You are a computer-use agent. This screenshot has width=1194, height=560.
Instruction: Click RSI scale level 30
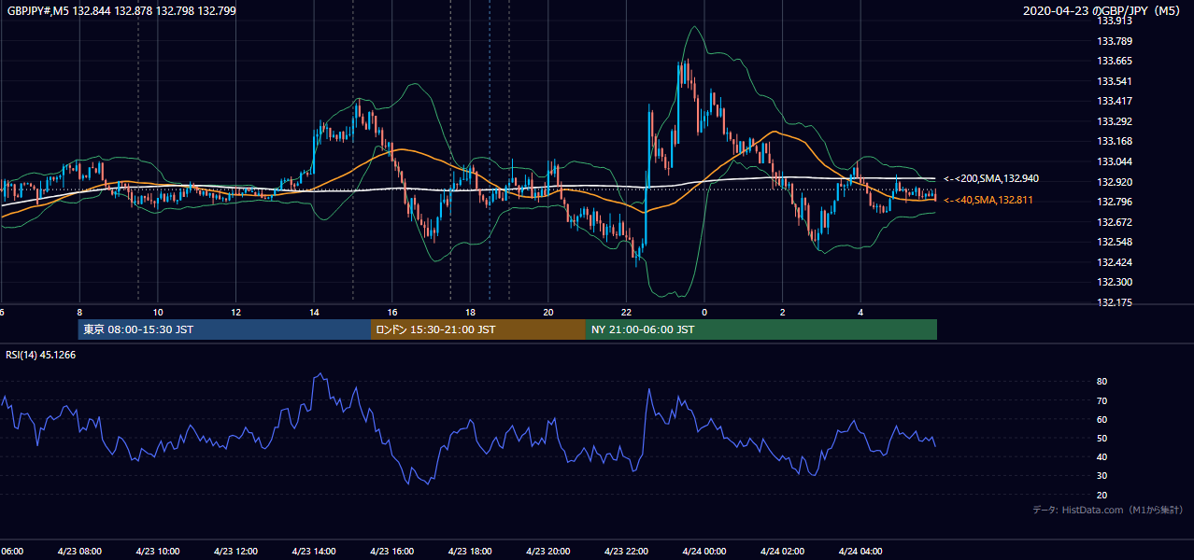(1102, 476)
